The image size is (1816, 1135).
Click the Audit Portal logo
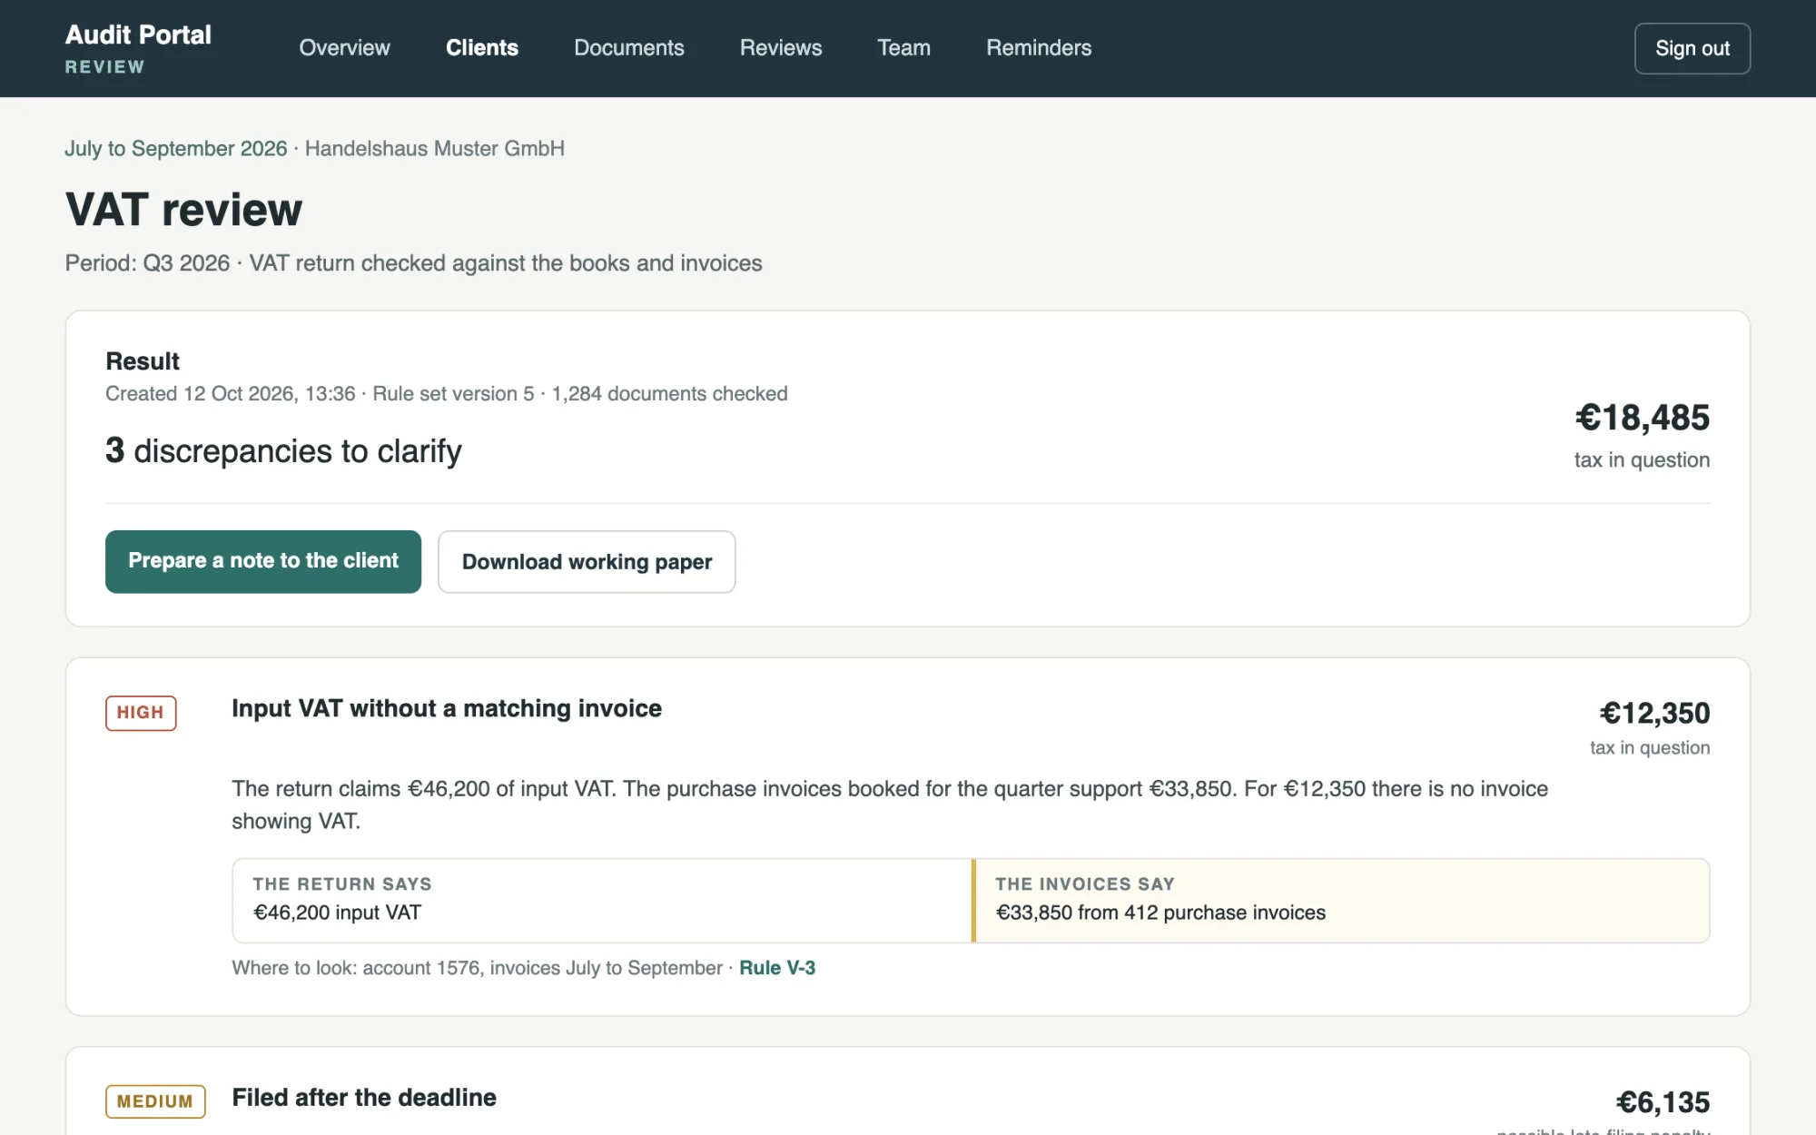click(138, 48)
